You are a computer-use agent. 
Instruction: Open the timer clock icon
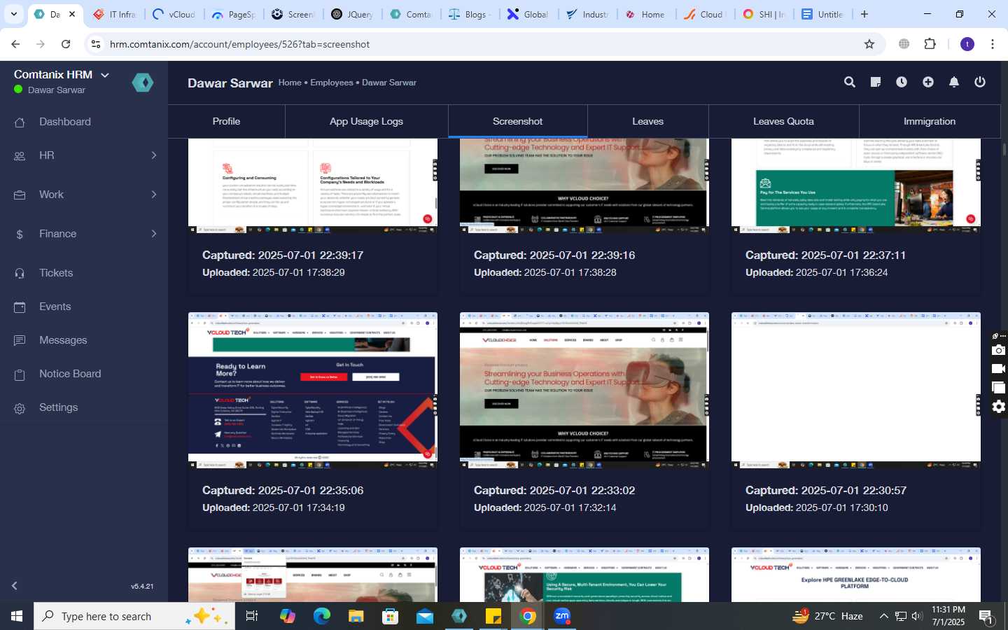click(x=902, y=82)
